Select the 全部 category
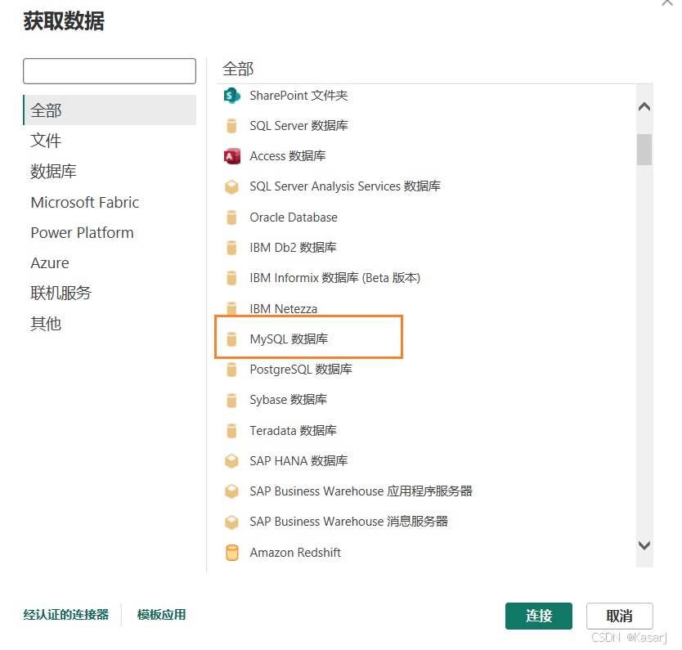This screenshot has width=682, height=650. [x=110, y=110]
